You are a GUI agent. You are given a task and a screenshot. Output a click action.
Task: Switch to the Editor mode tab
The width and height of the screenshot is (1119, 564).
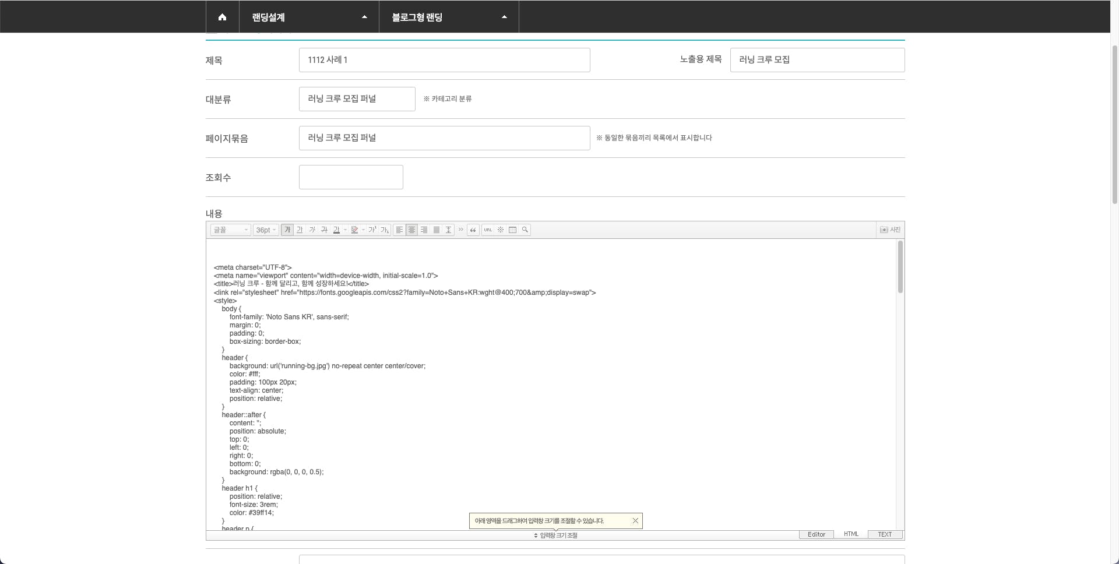[816, 534]
